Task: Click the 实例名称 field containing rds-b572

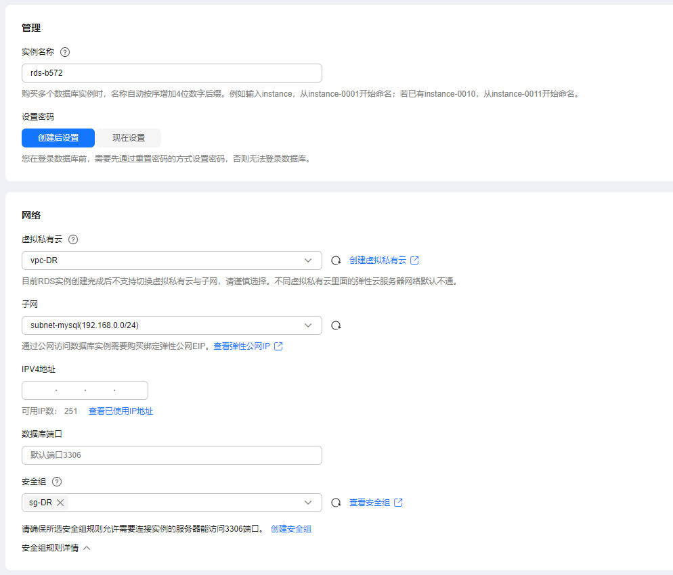Action: [172, 73]
